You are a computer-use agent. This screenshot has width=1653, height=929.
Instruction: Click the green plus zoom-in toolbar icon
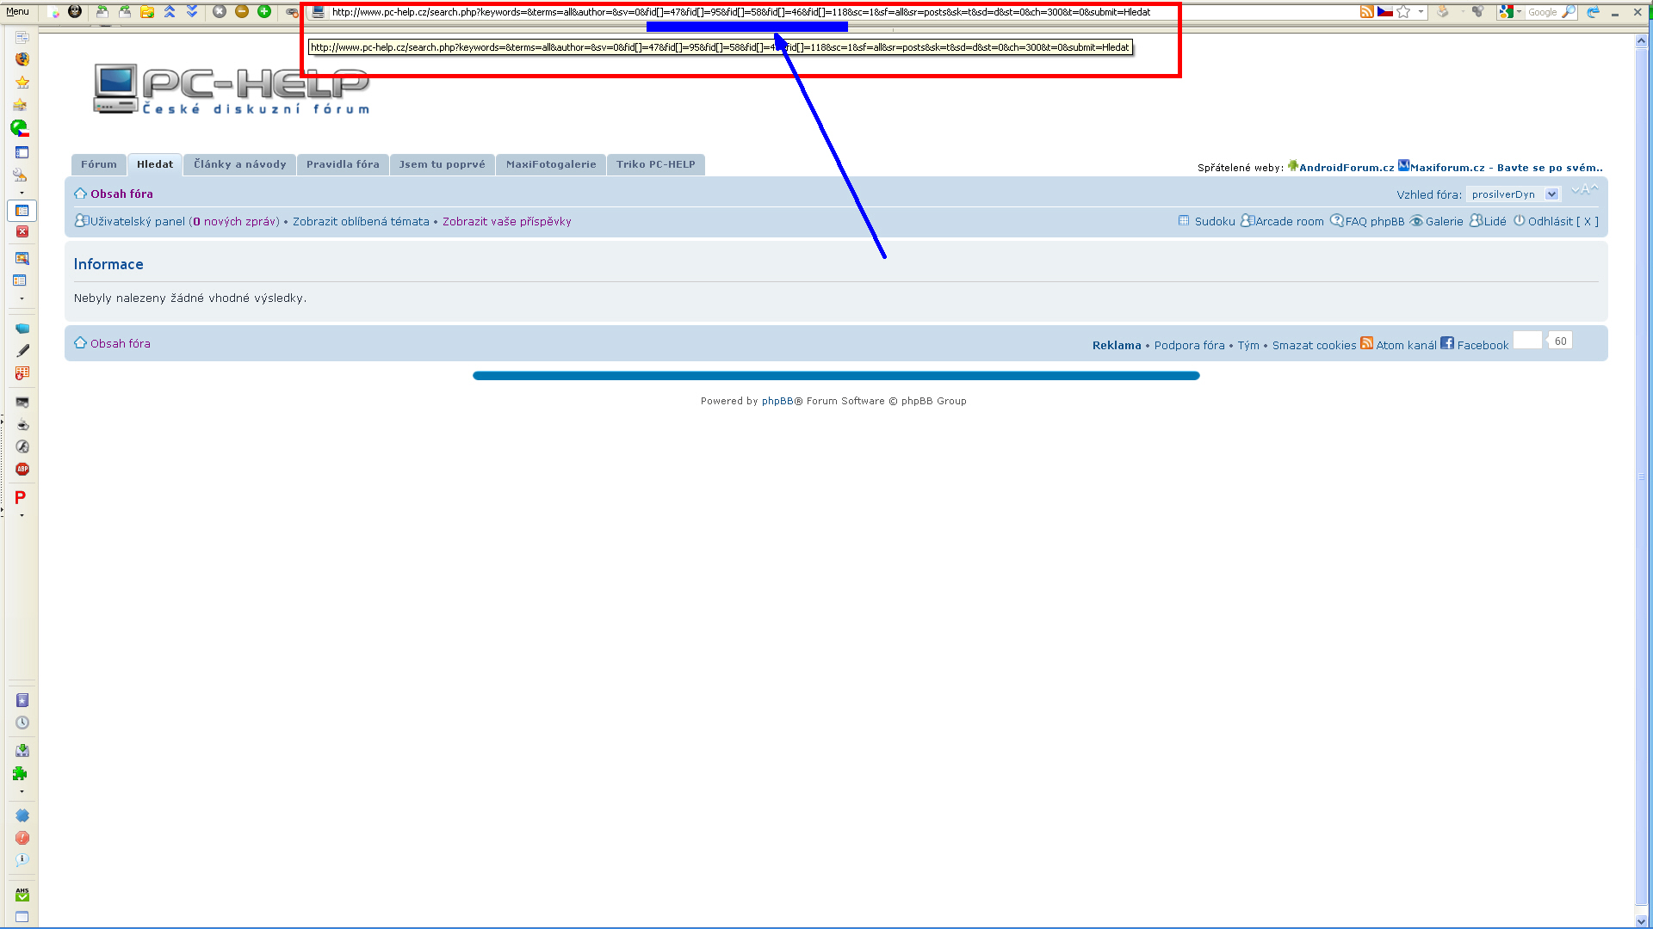pos(264,11)
